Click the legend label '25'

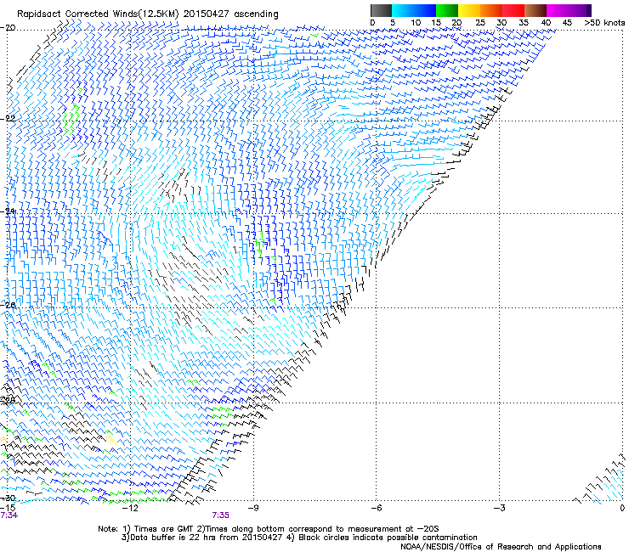(x=479, y=23)
